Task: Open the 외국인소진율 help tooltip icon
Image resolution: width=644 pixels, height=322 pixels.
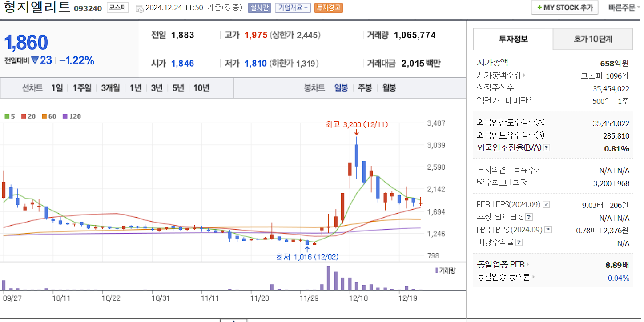Action: pyautogui.click(x=547, y=148)
